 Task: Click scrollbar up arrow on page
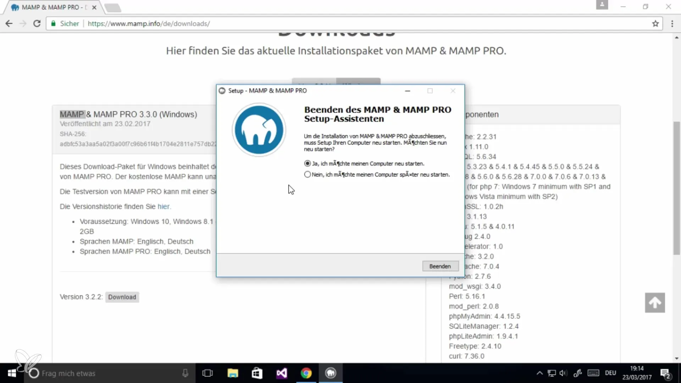pos(677,37)
